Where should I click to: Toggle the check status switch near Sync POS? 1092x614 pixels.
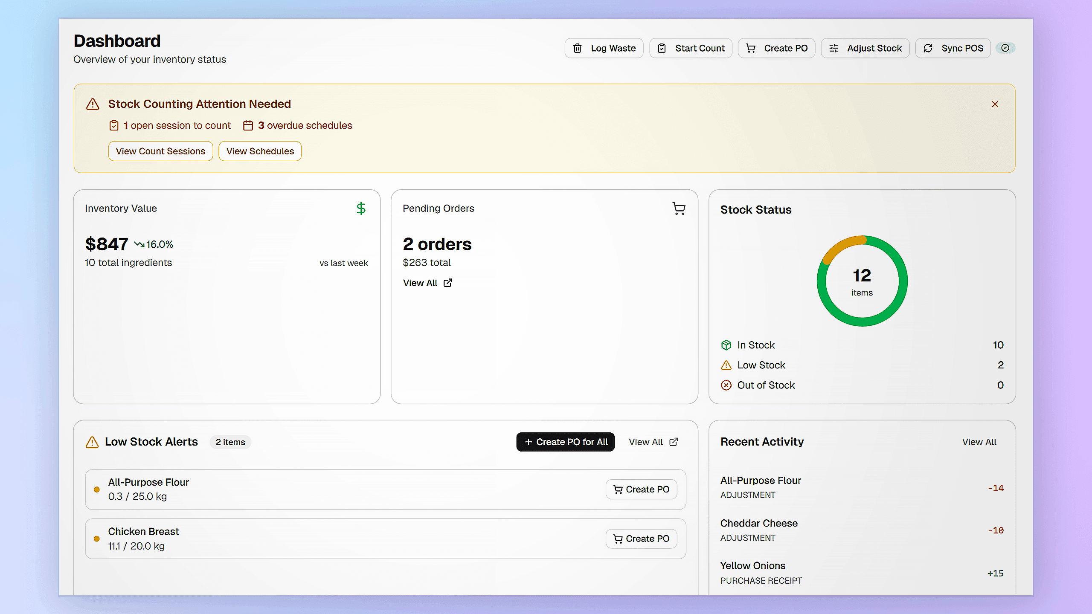tap(1006, 48)
